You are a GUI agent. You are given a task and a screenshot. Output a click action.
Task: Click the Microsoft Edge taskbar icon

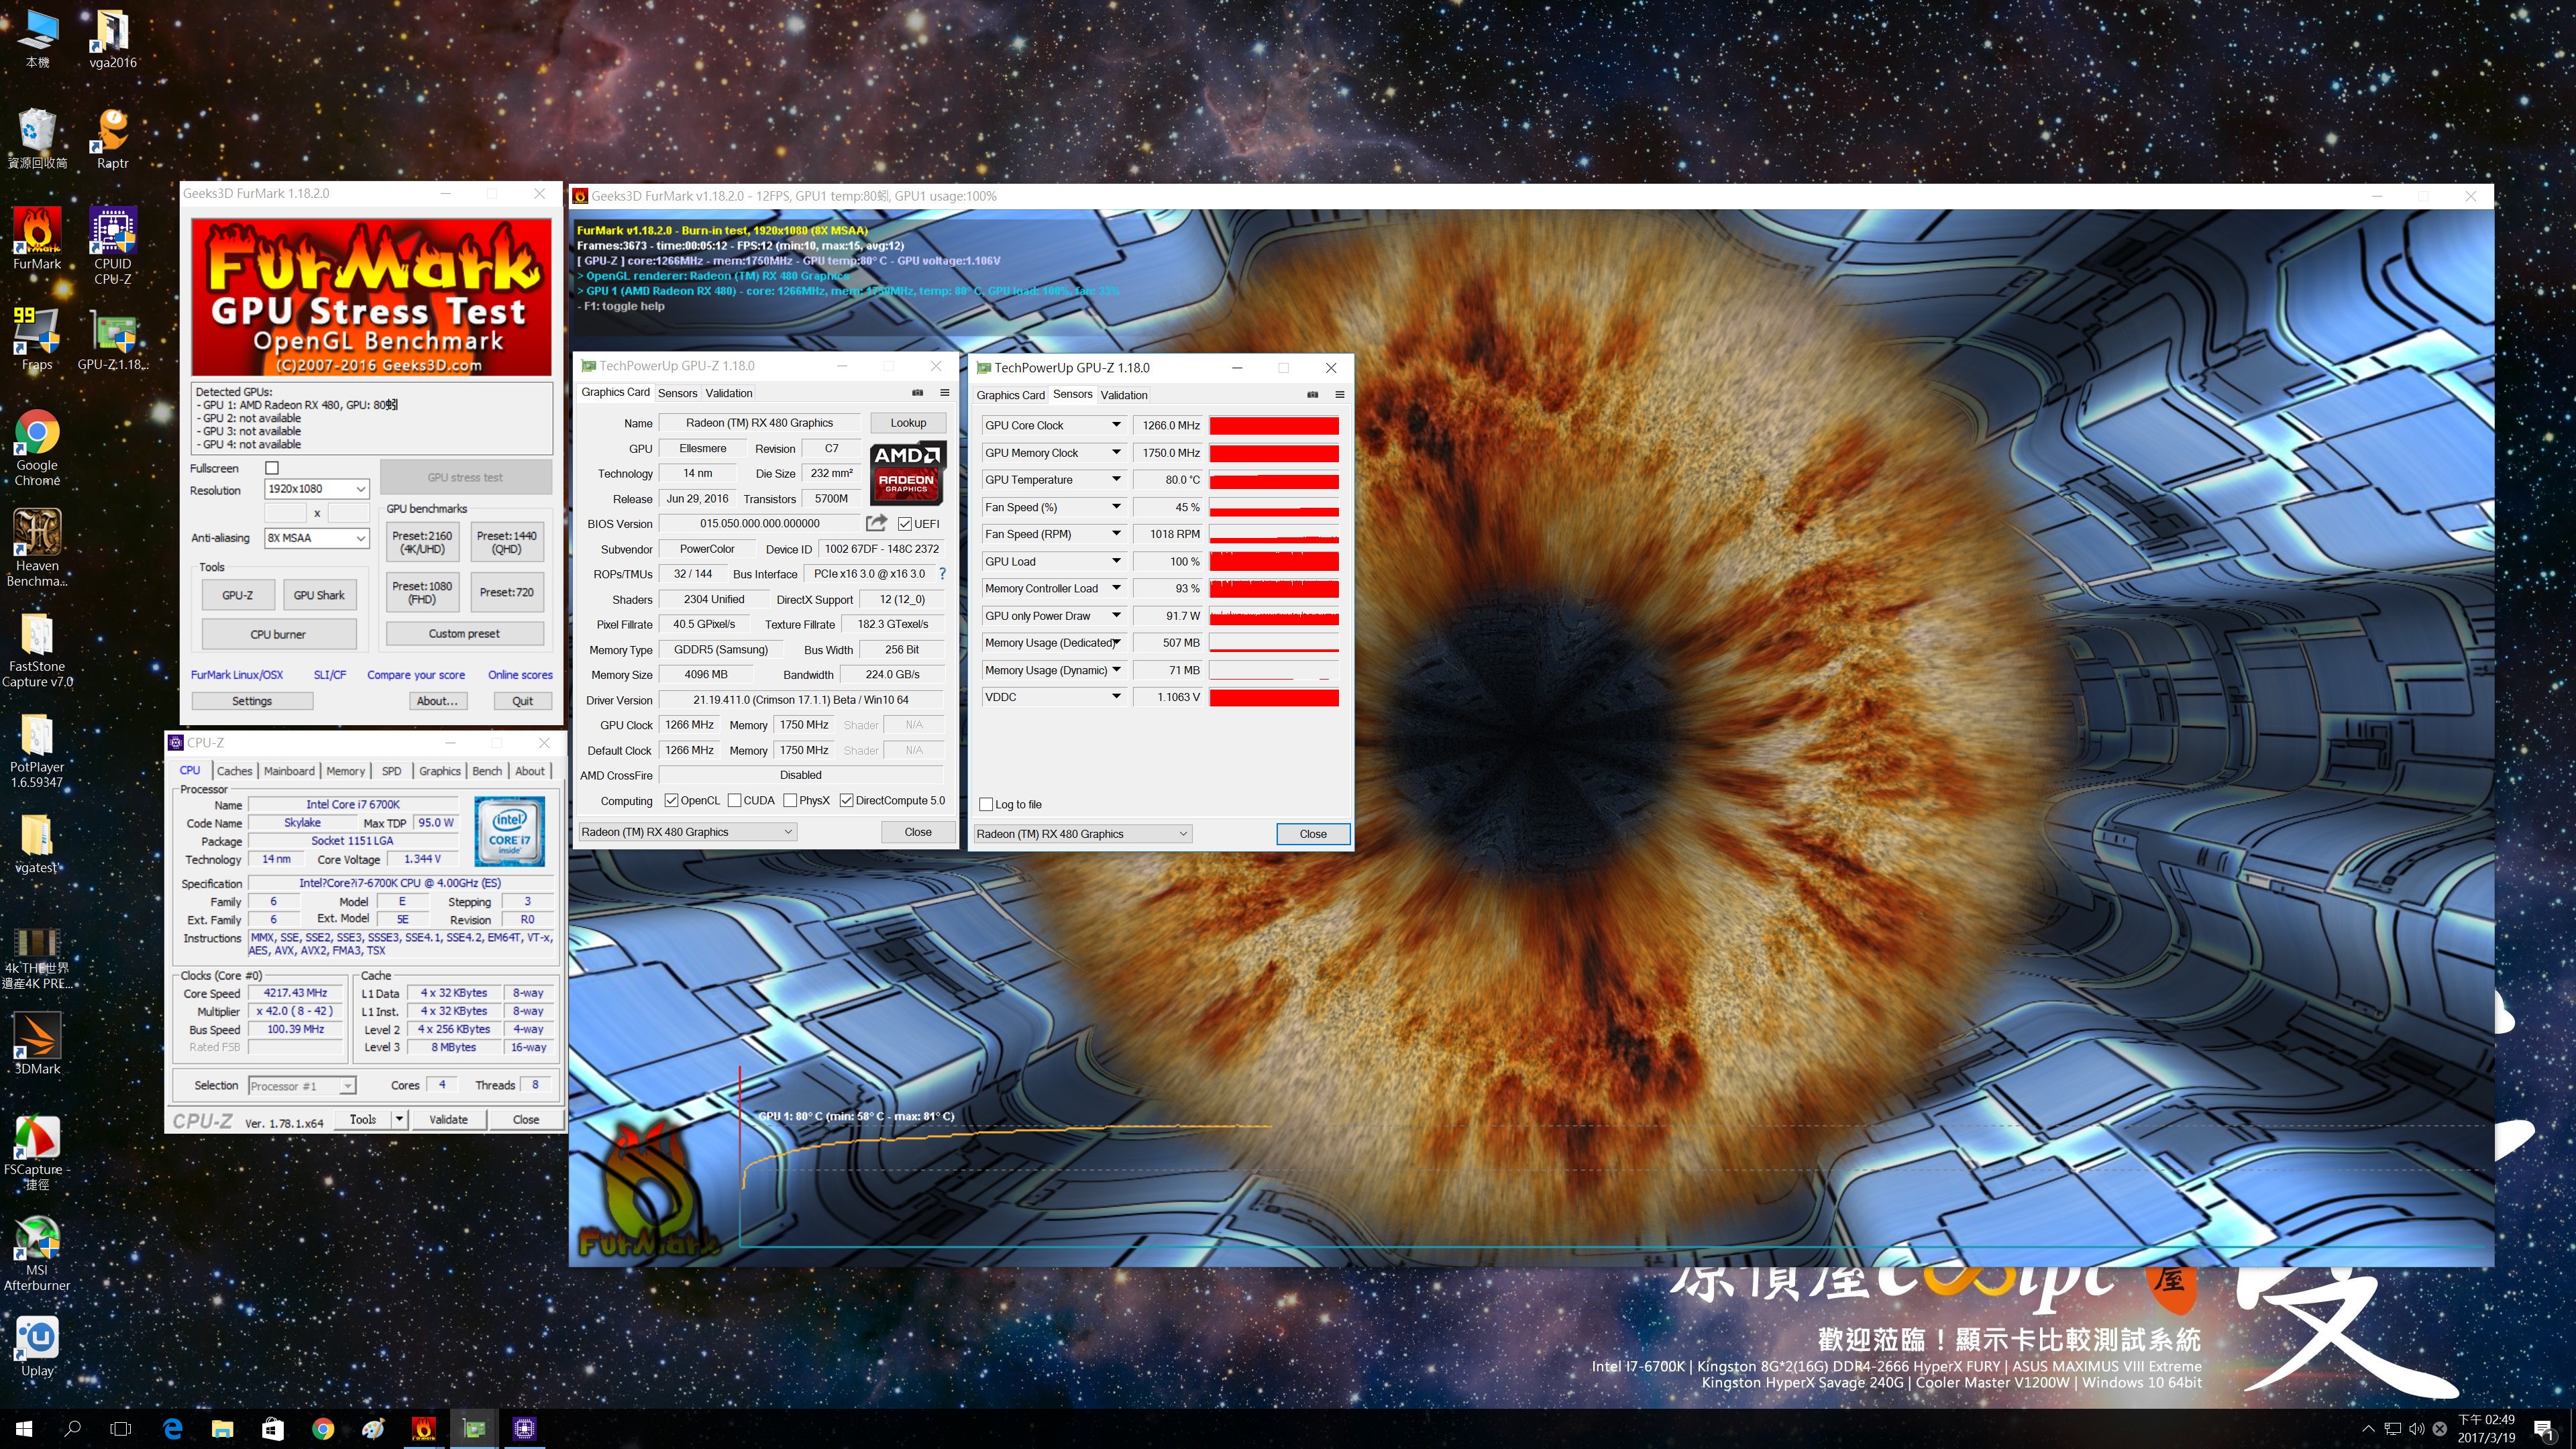point(172,1429)
